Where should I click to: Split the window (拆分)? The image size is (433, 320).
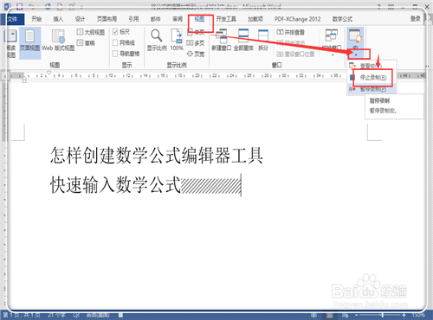263,41
